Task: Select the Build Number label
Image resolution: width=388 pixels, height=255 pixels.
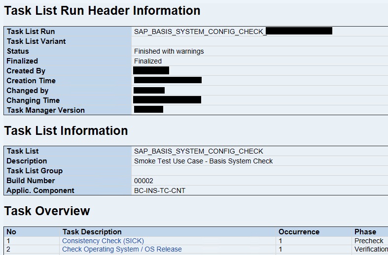Action: (31, 181)
